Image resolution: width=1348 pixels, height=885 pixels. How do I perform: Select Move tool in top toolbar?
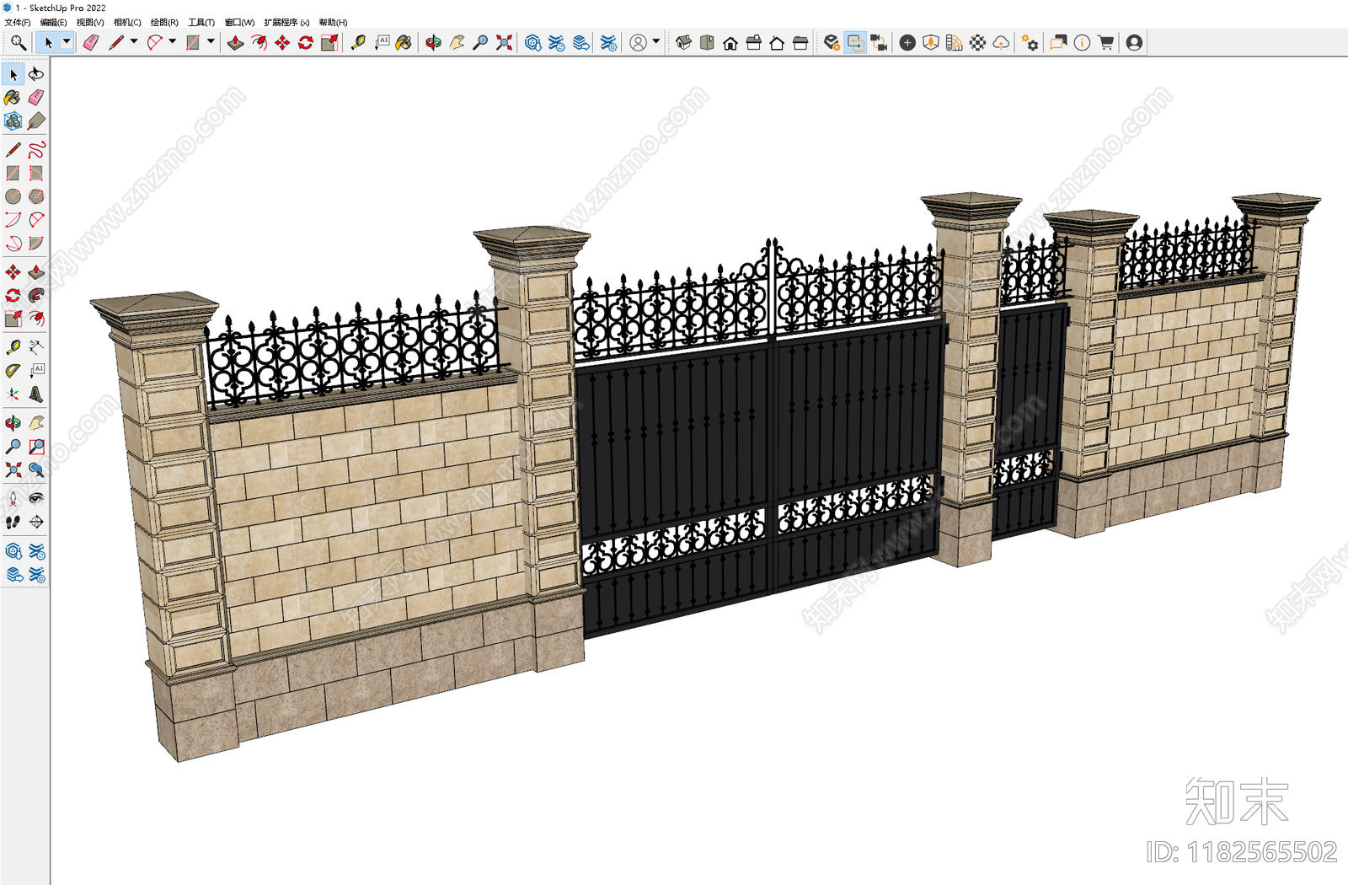[282, 42]
